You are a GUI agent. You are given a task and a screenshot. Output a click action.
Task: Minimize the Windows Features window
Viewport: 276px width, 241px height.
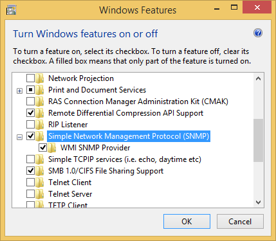pyautogui.click(x=217, y=8)
